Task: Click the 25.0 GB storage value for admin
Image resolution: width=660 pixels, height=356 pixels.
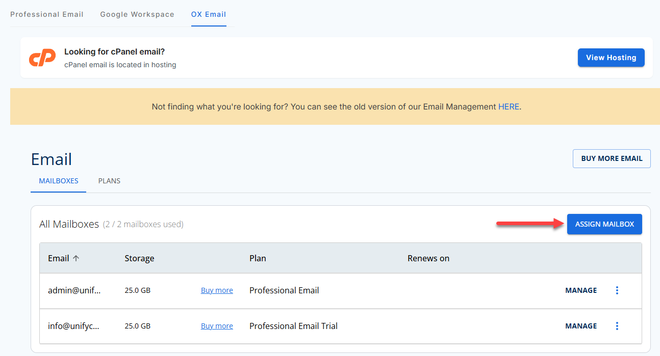Action: pos(137,290)
